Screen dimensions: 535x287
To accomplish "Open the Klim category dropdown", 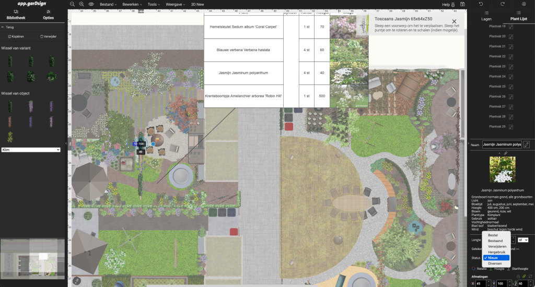I will 31,150.
